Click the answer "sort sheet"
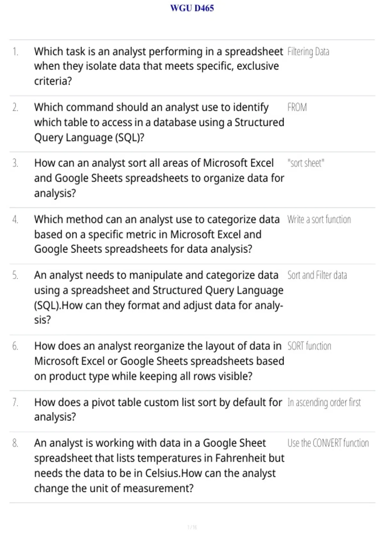 pos(306,163)
